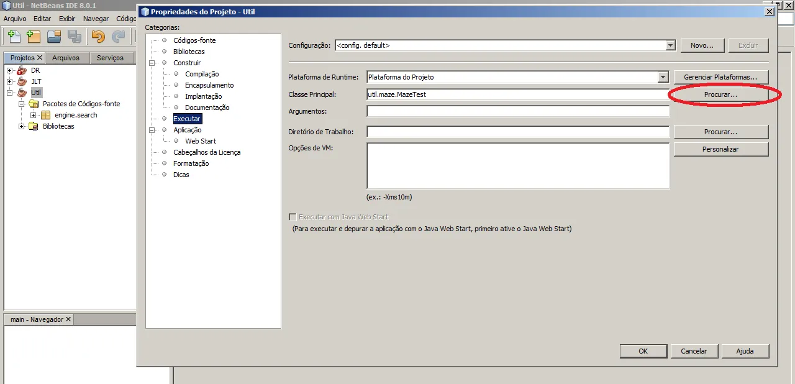The height and width of the screenshot is (384, 795).
Task: Click the Opções de VM text area
Action: coord(517,166)
